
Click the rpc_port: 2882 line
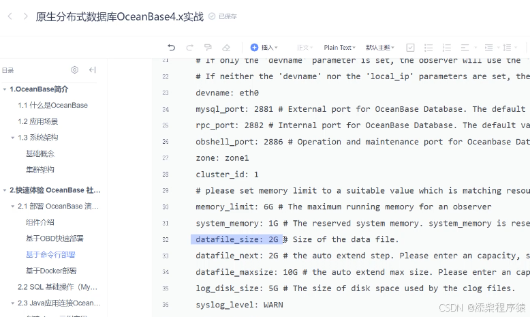tap(362, 125)
